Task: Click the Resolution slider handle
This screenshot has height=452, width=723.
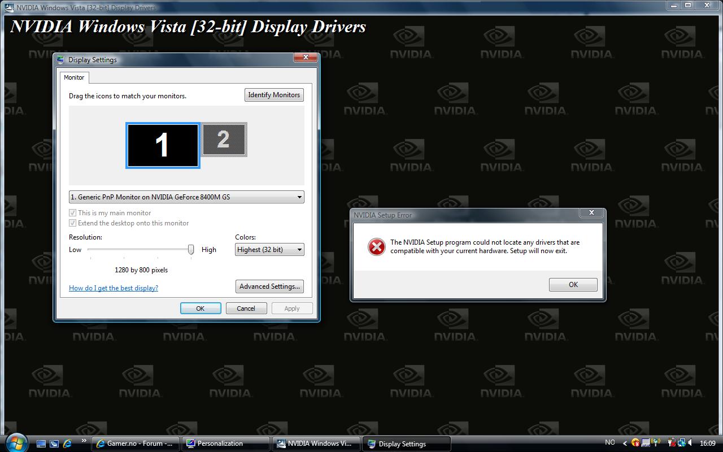Action: pyautogui.click(x=191, y=249)
